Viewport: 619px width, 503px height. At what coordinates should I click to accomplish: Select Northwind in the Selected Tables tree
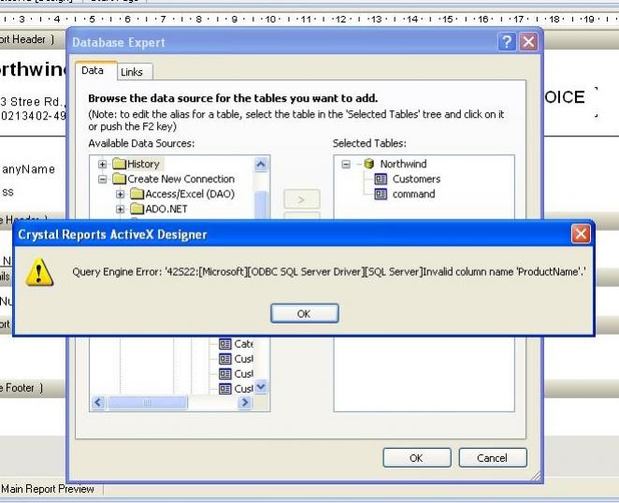coord(403,164)
